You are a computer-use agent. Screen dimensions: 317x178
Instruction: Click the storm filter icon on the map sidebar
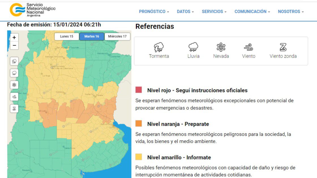[x=14, y=60]
